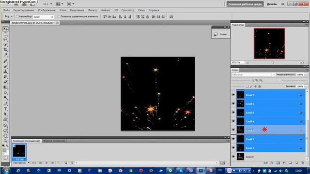The image size is (310, 174).
Task: Toggle Quick Mask mode icon
Action: (x=5, y=158)
